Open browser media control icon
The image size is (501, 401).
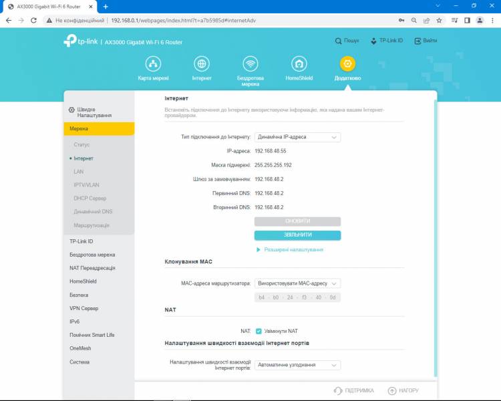point(454,21)
